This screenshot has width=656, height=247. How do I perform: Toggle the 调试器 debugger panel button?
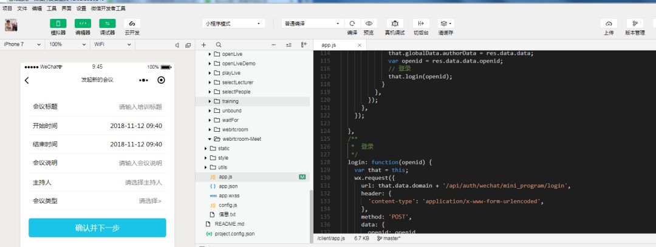click(108, 24)
